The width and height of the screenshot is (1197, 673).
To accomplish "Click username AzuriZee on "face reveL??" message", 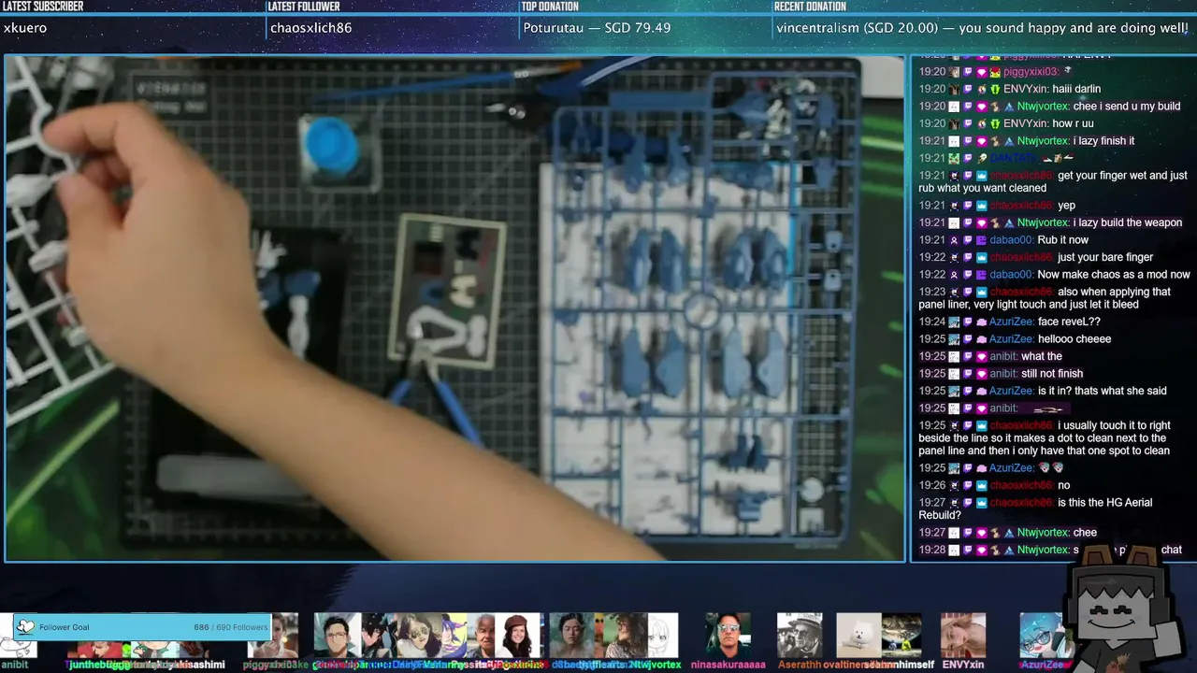I will 1012,322.
